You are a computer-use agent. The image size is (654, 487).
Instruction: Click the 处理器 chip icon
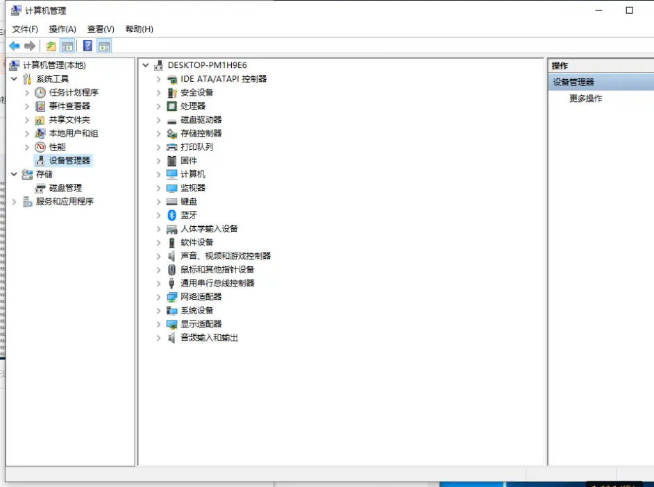click(172, 106)
